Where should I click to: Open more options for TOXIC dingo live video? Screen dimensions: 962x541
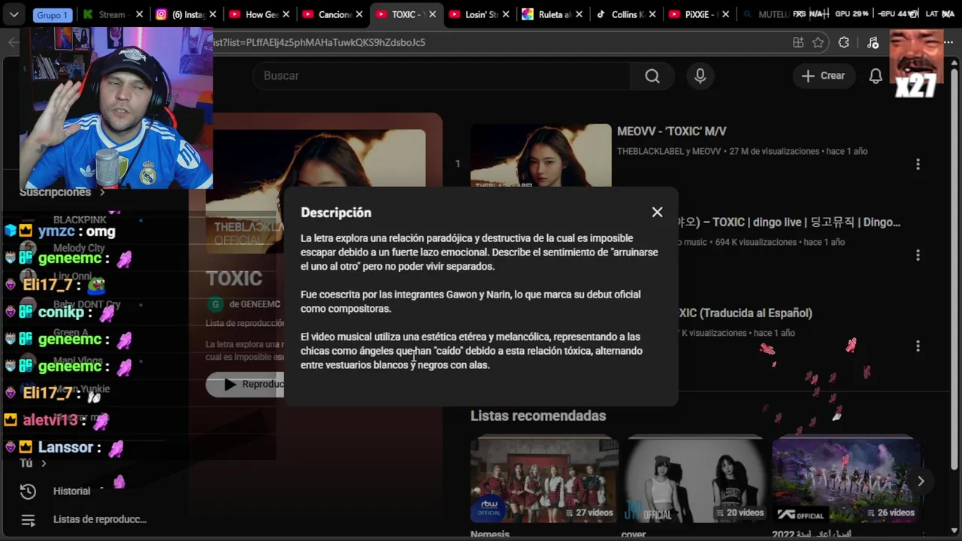point(918,255)
